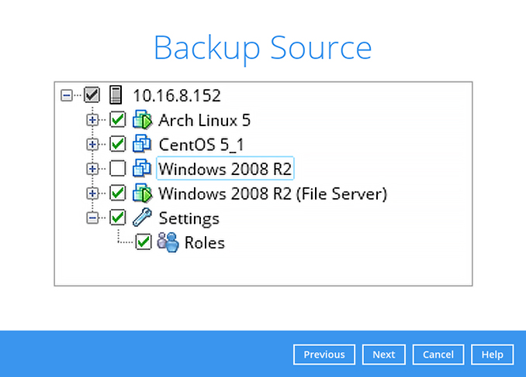The height and width of the screenshot is (377, 526).
Task: Check the empty Windows 2008 R2 checkbox
Action: pyautogui.click(x=117, y=169)
